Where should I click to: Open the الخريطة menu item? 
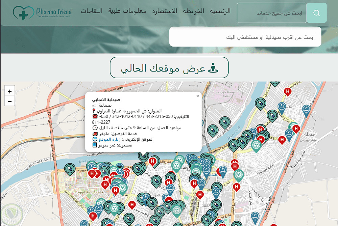coord(193,11)
